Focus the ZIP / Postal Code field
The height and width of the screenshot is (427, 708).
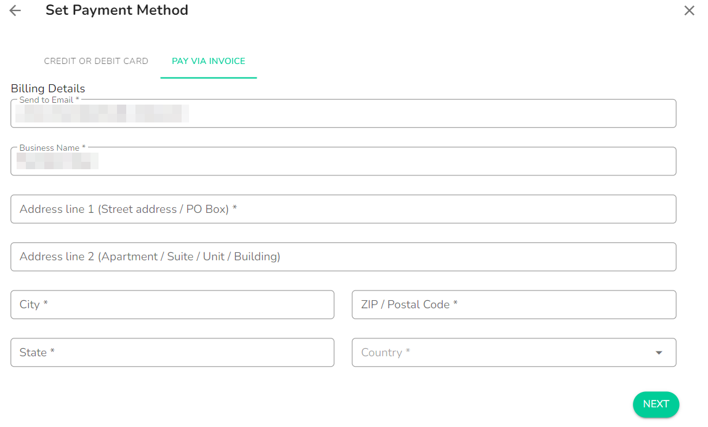click(514, 305)
